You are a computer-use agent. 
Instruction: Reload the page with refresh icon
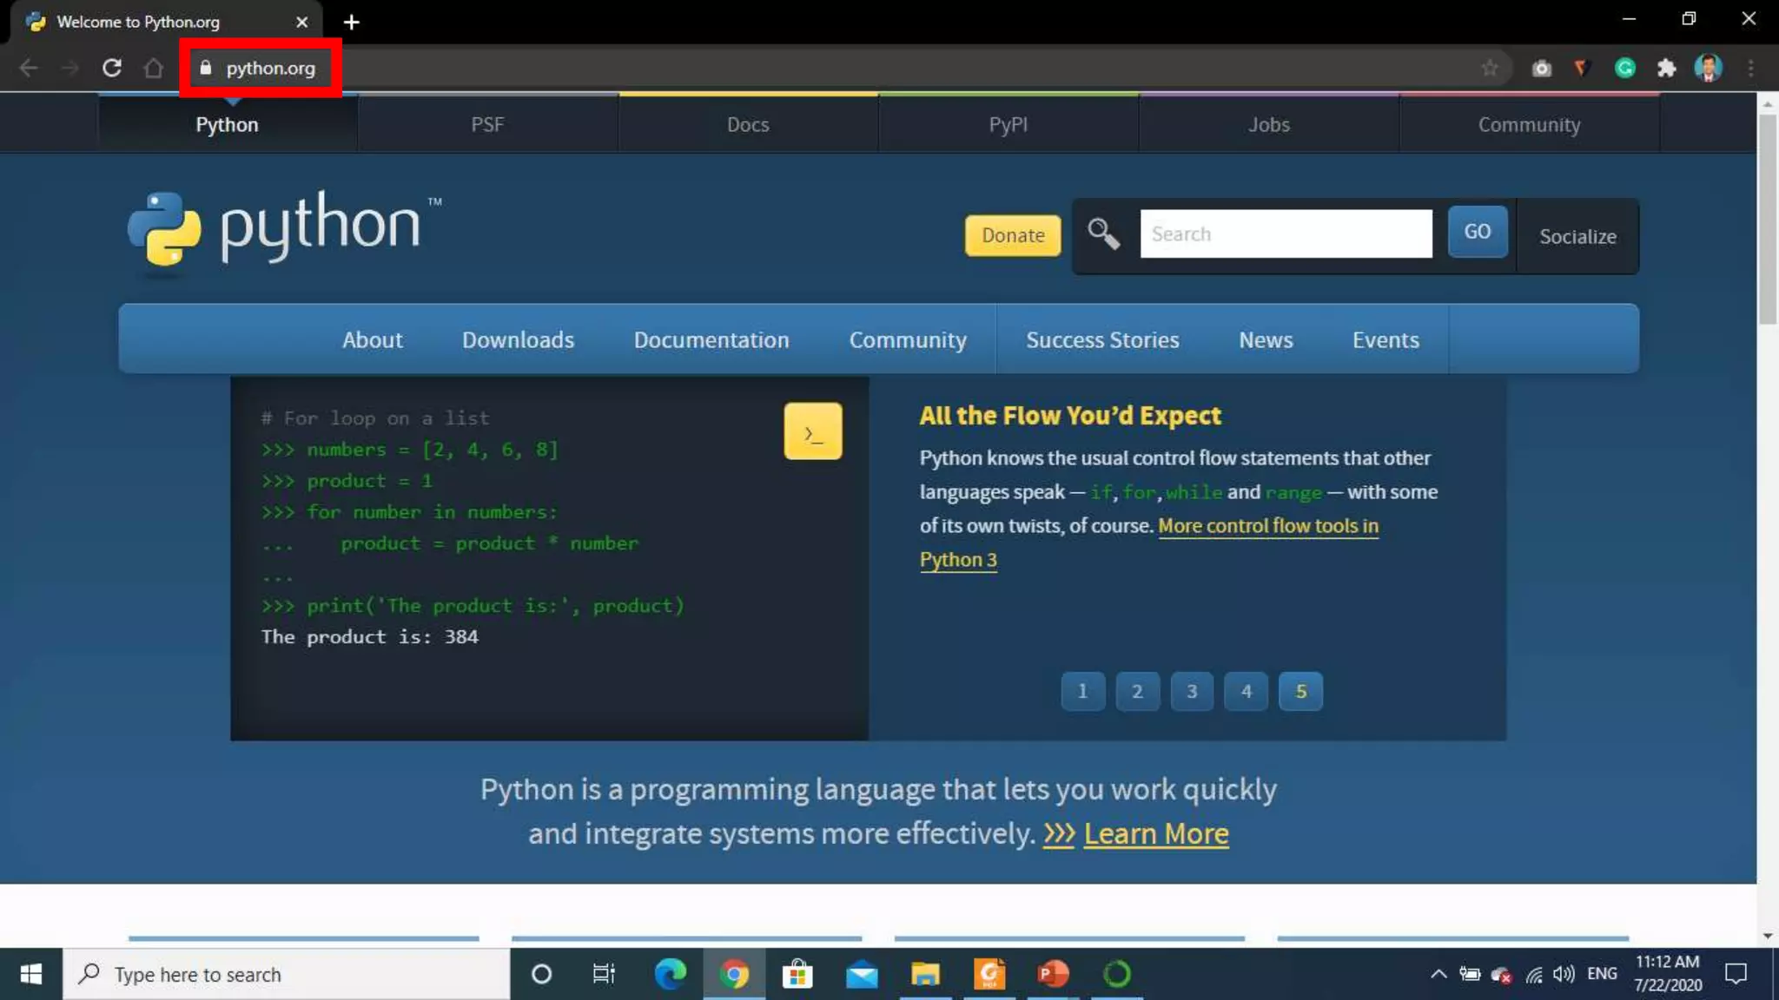point(112,68)
